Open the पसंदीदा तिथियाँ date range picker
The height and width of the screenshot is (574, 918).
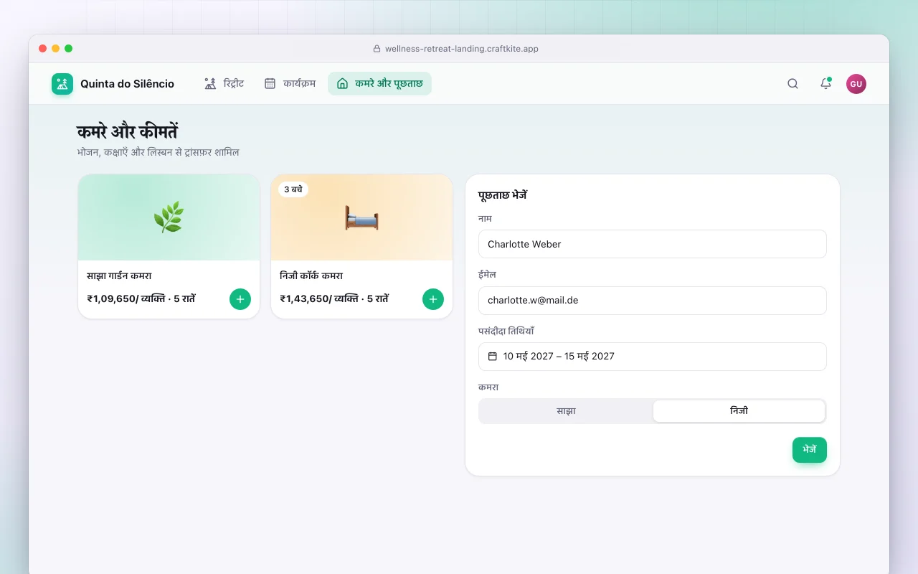click(x=653, y=357)
